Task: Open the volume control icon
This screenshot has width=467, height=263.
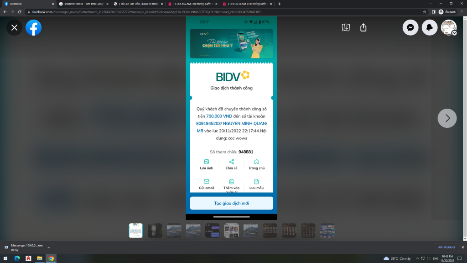Action: [x=429, y=258]
